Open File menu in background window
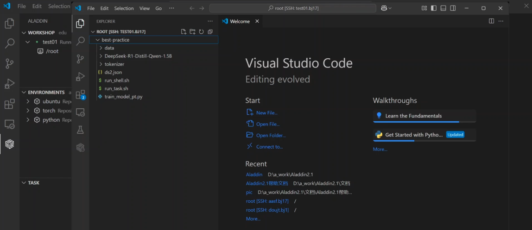The width and height of the screenshot is (532, 230). click(21, 6)
